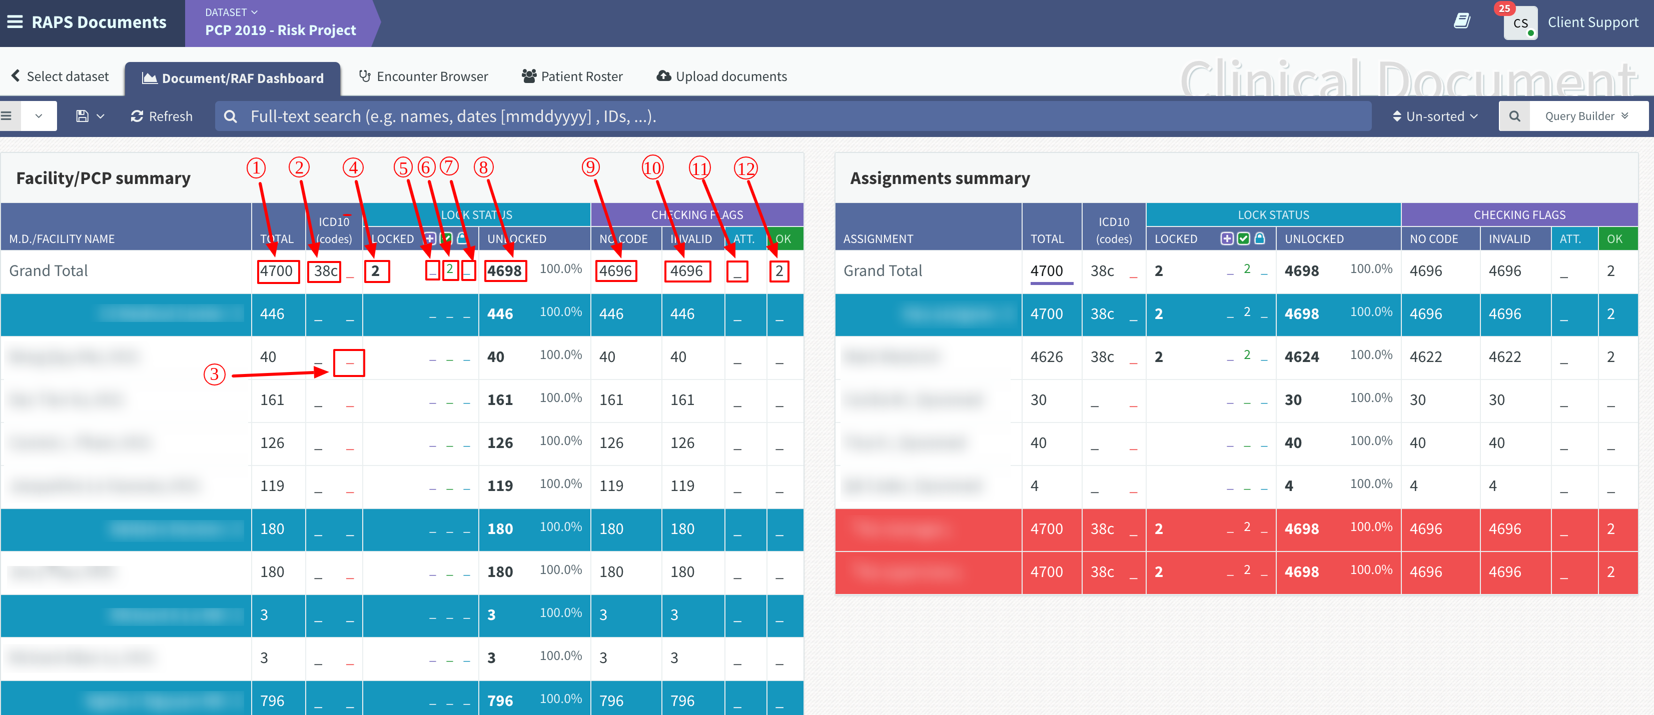Open the Upload documents tab
The image size is (1654, 715).
coord(722,76)
